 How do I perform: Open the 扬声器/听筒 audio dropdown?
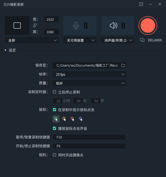pos(117,40)
